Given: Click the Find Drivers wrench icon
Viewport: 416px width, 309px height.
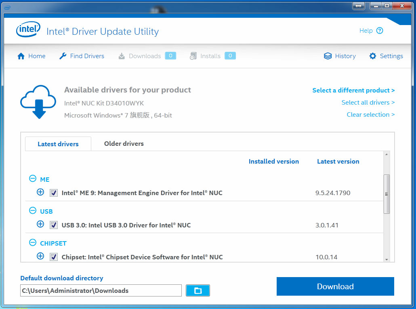Looking at the screenshot, I should pos(63,56).
